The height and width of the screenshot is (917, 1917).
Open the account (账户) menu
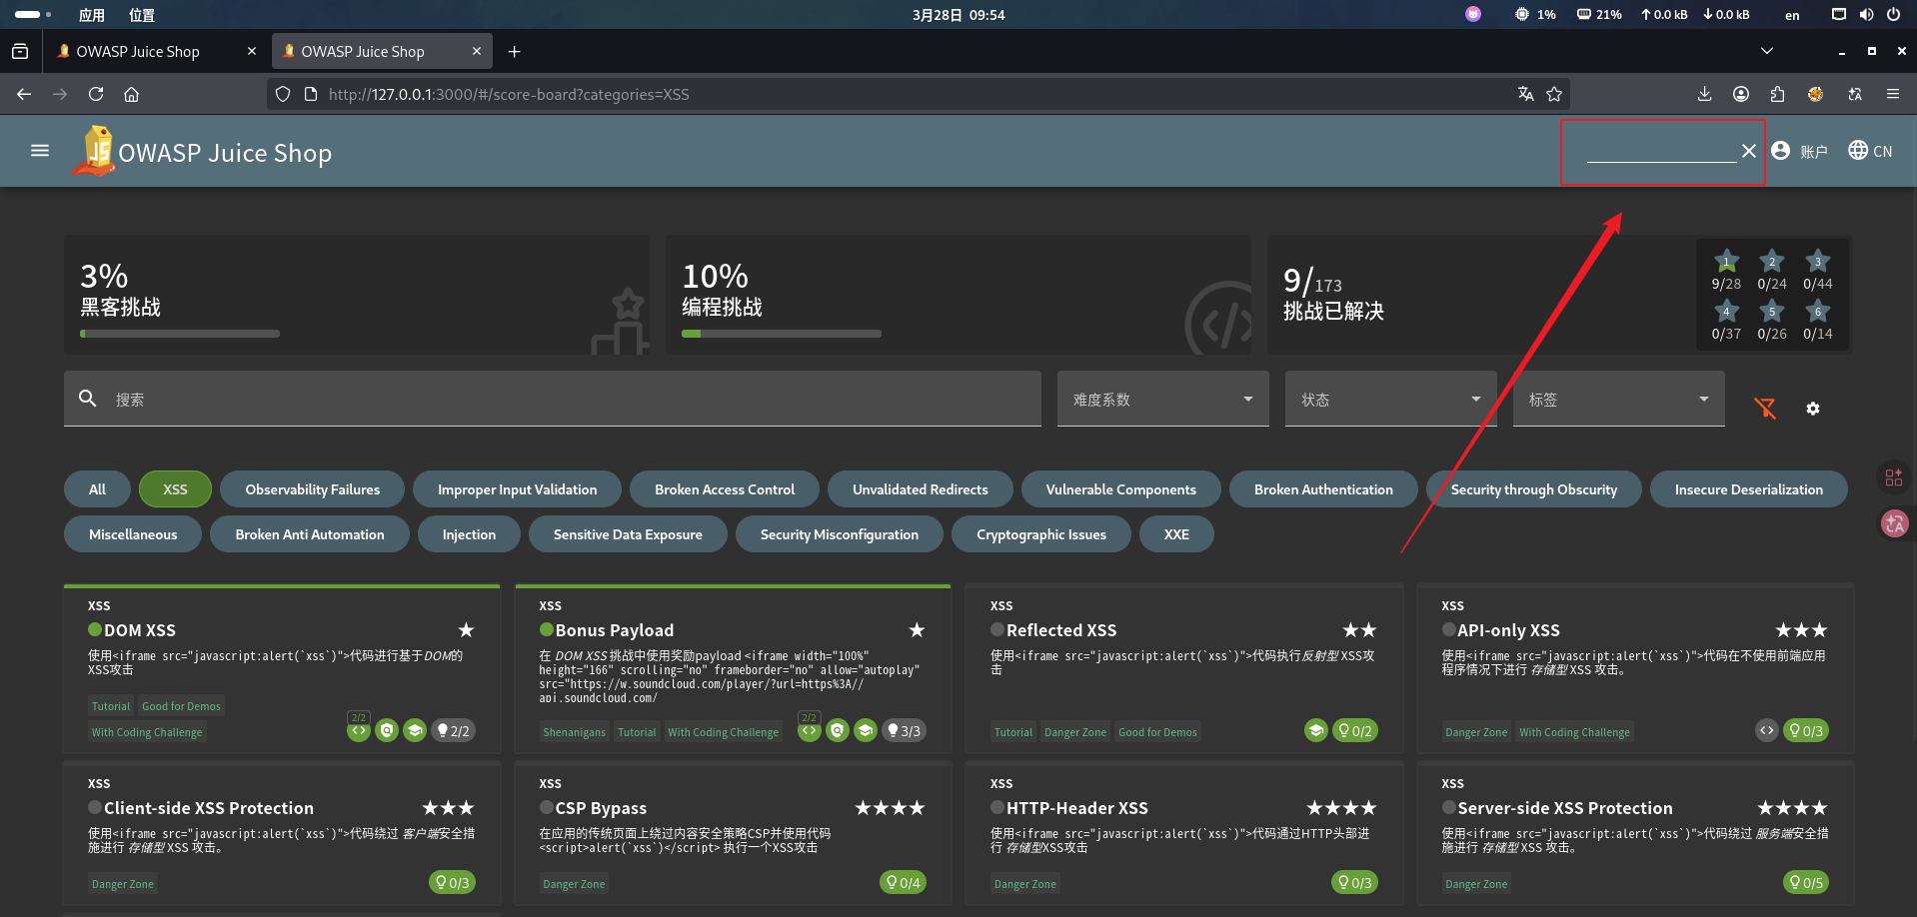(1799, 151)
